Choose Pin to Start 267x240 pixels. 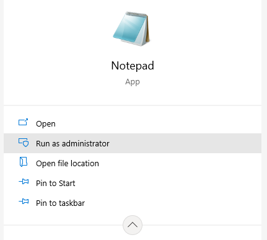click(x=133, y=183)
